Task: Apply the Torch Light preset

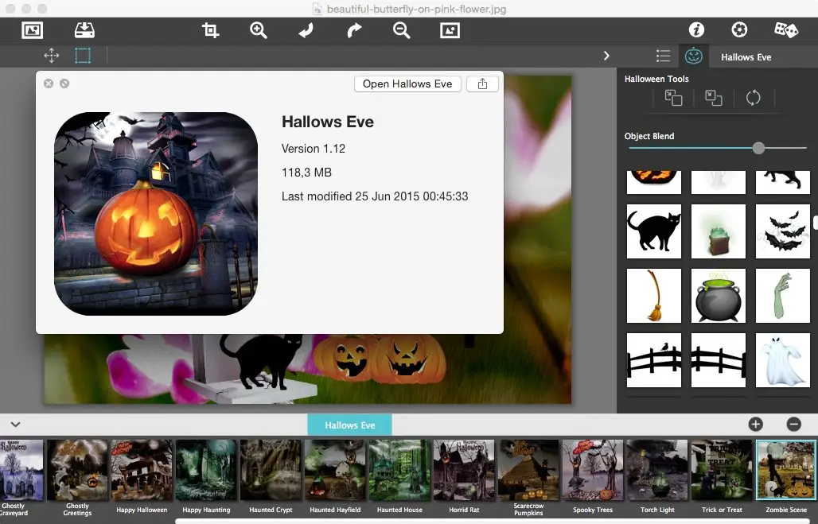Action: point(657,478)
